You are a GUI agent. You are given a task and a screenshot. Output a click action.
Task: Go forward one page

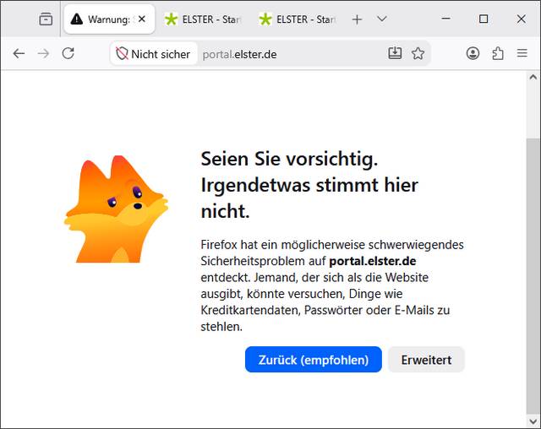coord(43,53)
